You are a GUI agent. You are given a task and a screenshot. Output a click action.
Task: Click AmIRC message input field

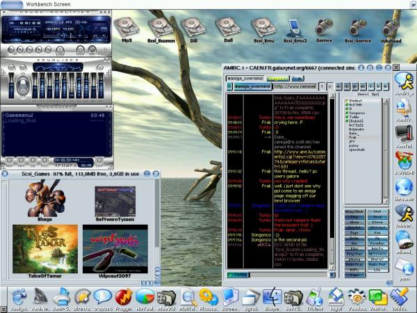click(288, 275)
